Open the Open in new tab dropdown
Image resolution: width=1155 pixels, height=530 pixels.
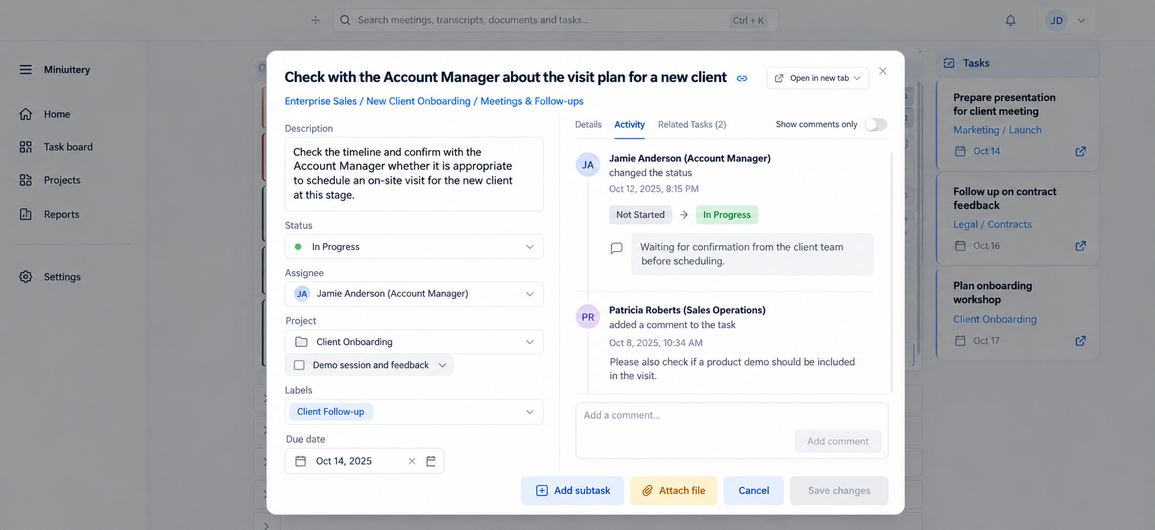coord(817,78)
